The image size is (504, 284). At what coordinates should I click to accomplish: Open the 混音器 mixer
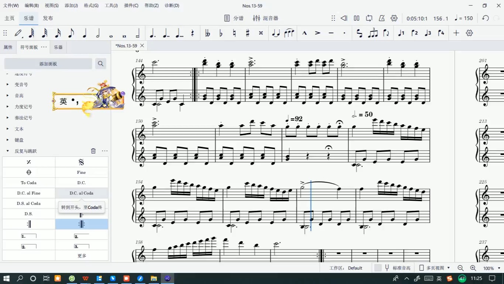265,18
